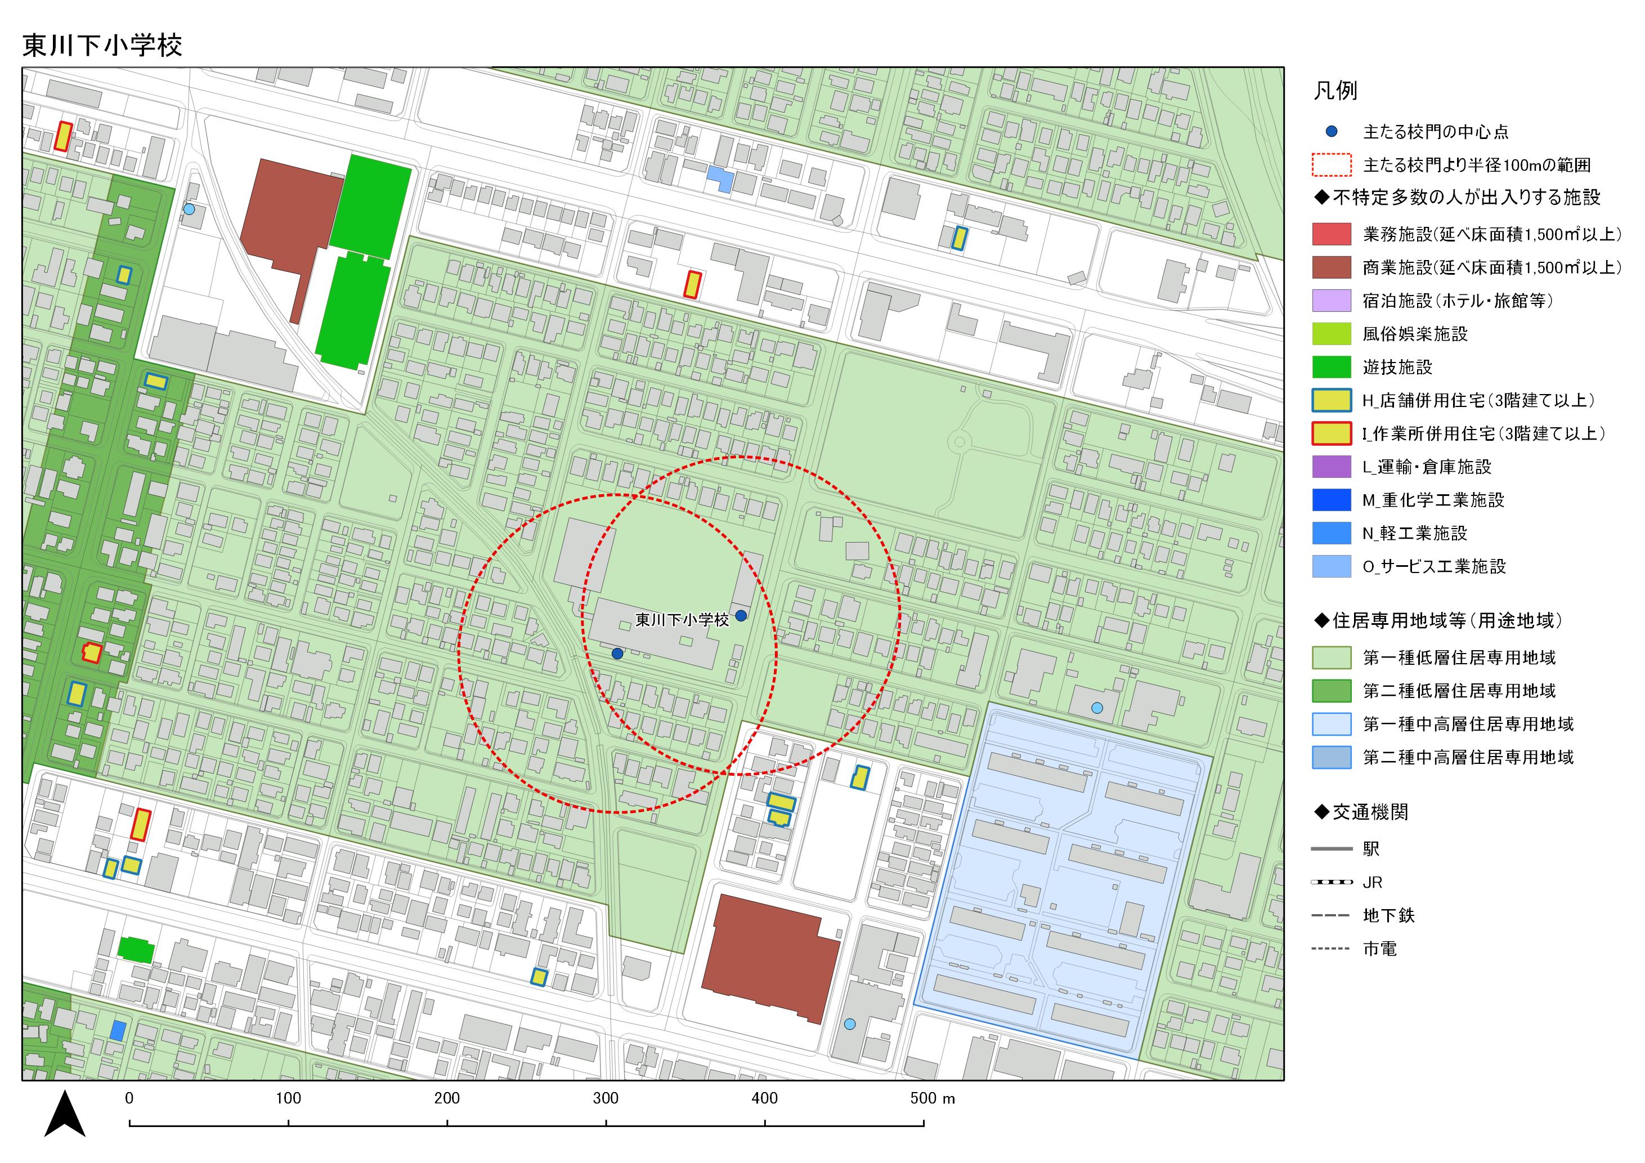The width and height of the screenshot is (1645, 1163).
Task: Click the 東川下小学校 page title
Action: (x=102, y=46)
